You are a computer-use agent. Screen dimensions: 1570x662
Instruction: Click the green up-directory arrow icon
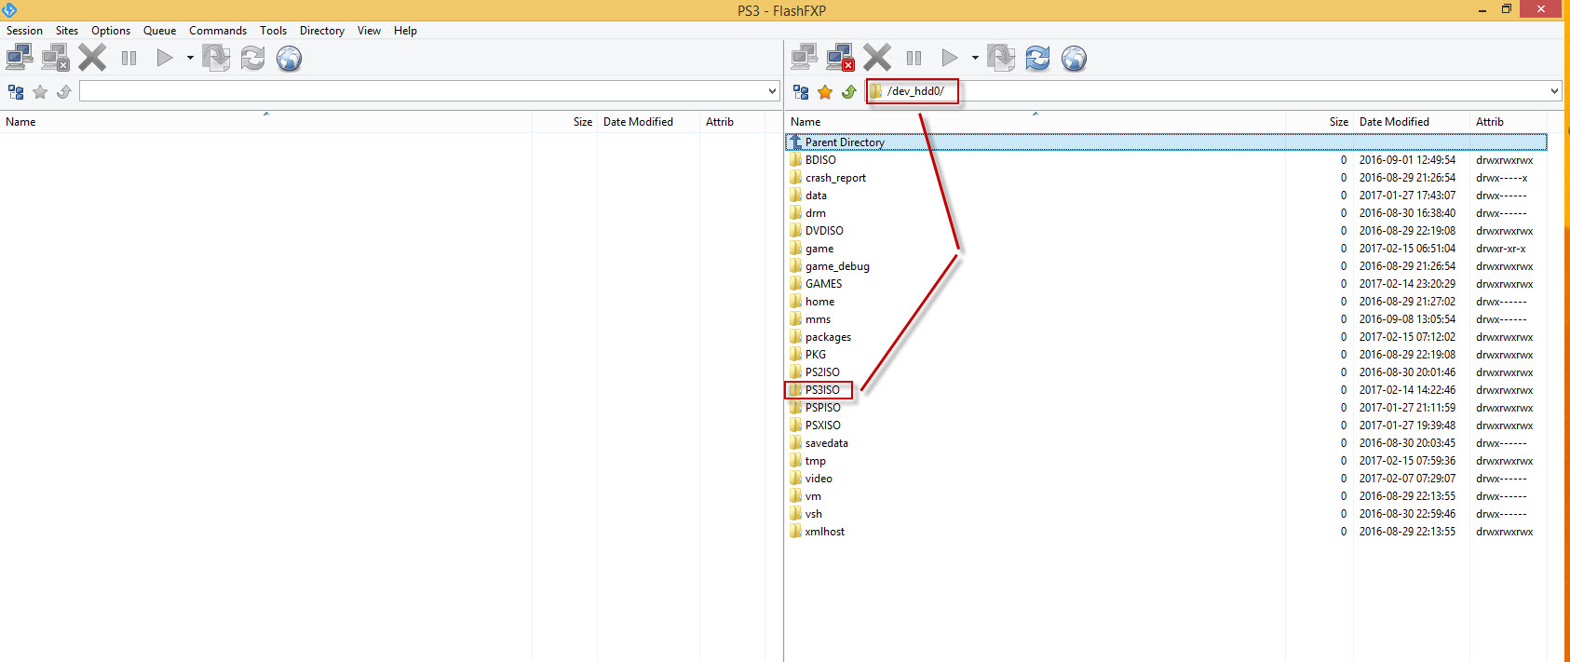click(x=848, y=91)
